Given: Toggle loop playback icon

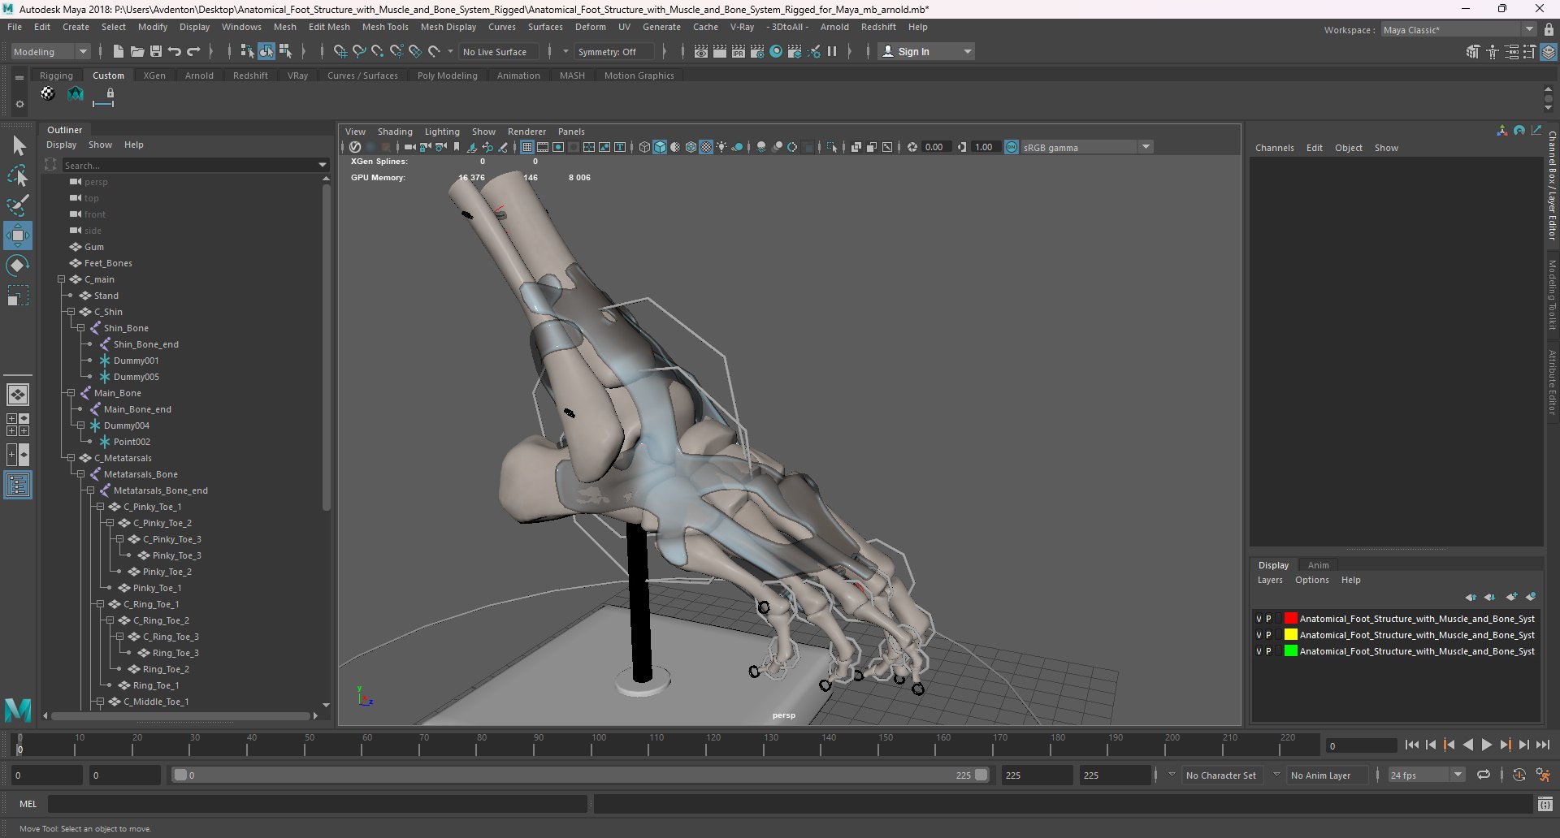Looking at the screenshot, I should pos(1484,775).
